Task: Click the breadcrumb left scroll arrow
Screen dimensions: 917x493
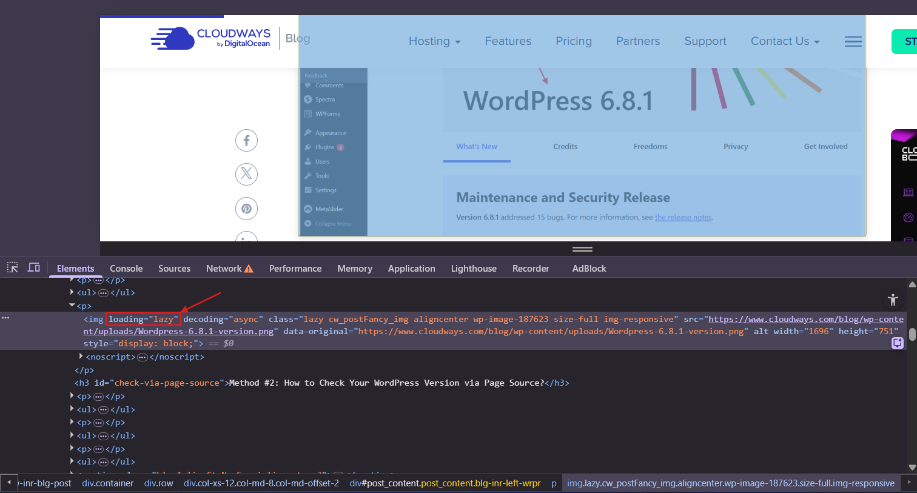Action: click(8, 483)
